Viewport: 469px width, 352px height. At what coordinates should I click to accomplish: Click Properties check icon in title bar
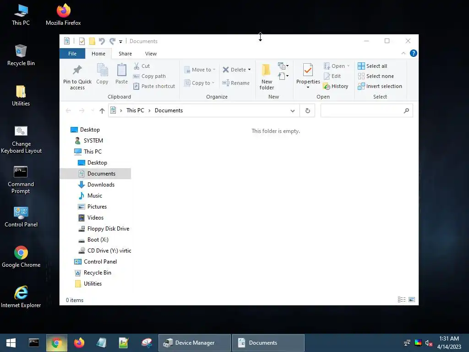point(82,41)
